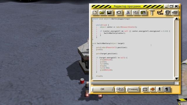Confirm edits with the OK button
This screenshot has width=187, height=105.
point(103,89)
